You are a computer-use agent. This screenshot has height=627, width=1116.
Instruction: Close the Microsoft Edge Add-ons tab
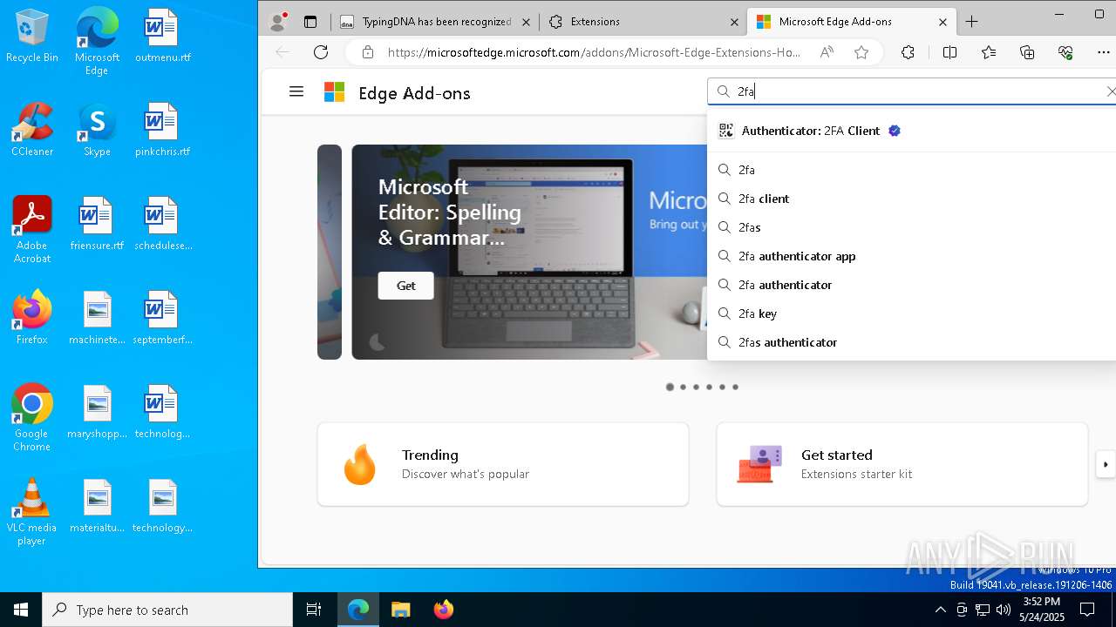pos(942,22)
